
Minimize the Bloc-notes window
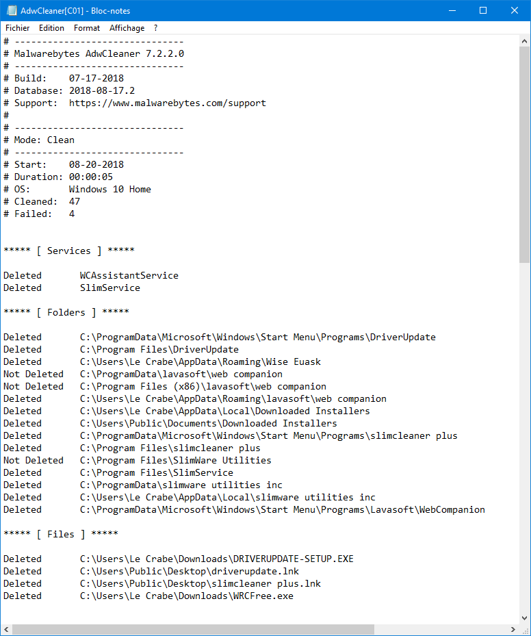tap(452, 10)
